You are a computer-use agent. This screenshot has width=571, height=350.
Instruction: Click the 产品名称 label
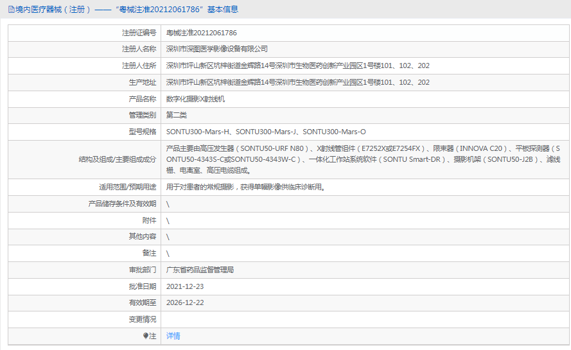tap(143, 99)
